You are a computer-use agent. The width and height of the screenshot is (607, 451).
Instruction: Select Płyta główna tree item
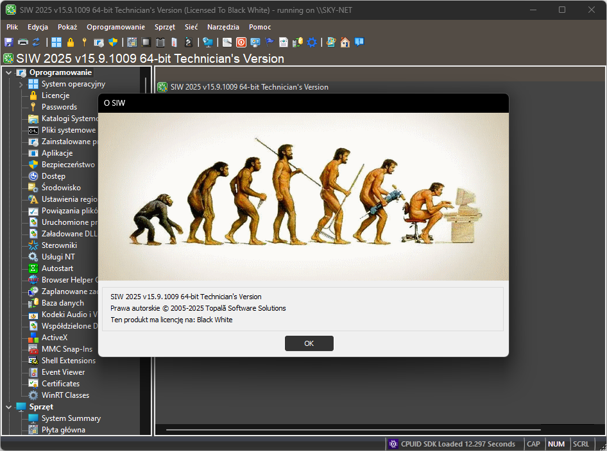(x=63, y=430)
